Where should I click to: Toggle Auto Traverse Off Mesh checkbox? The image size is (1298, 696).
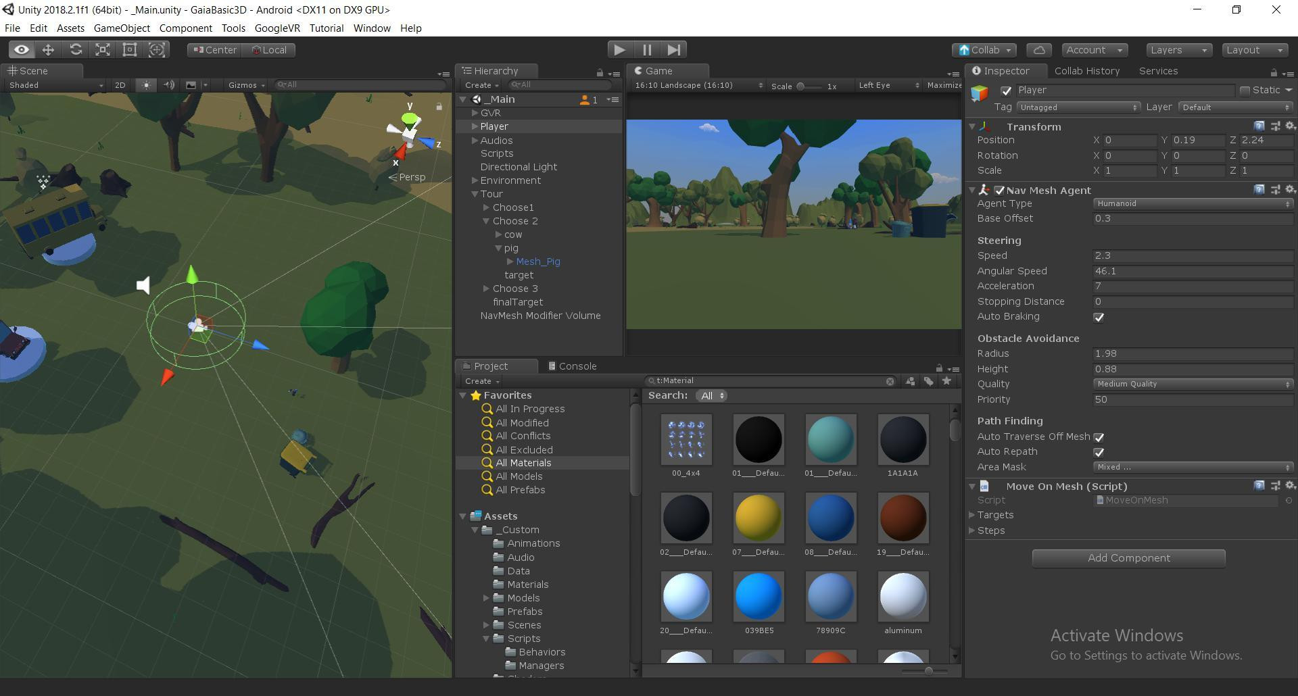(x=1099, y=437)
